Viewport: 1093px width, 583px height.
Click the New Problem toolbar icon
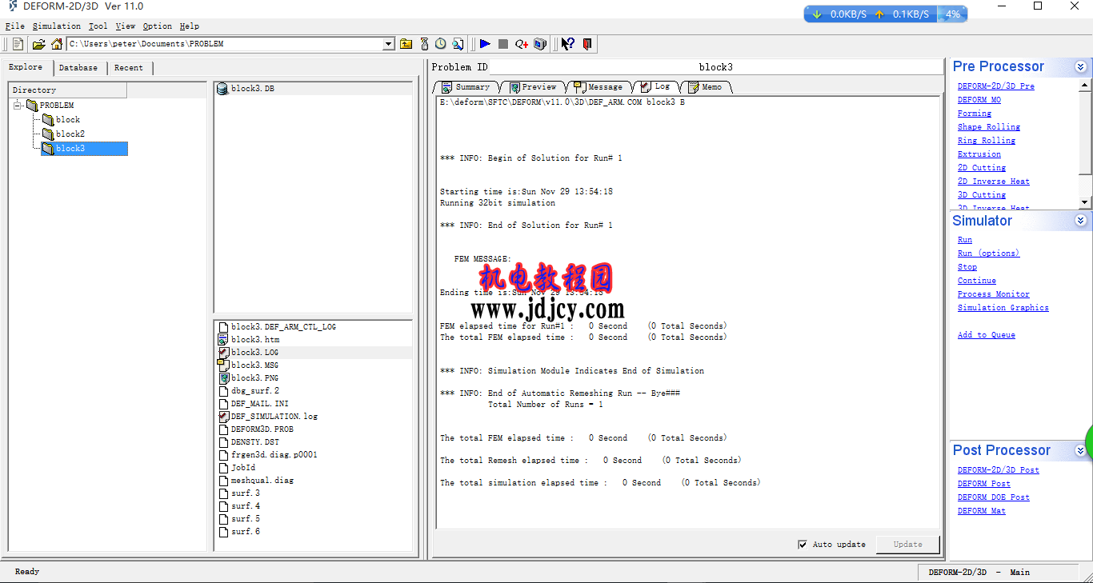(18, 44)
